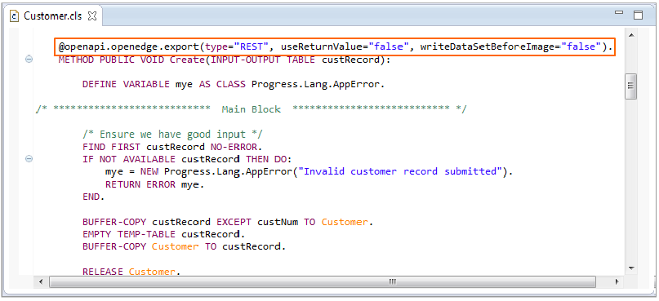Collapse the METHOD PUBLIC VOID Create block
Screen dimensions: 659x301
[x=29, y=60]
